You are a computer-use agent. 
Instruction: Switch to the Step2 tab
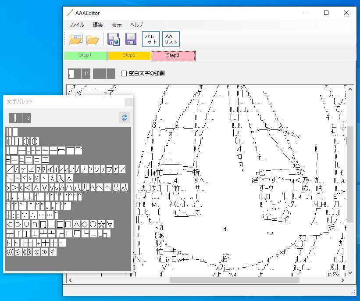pos(129,55)
